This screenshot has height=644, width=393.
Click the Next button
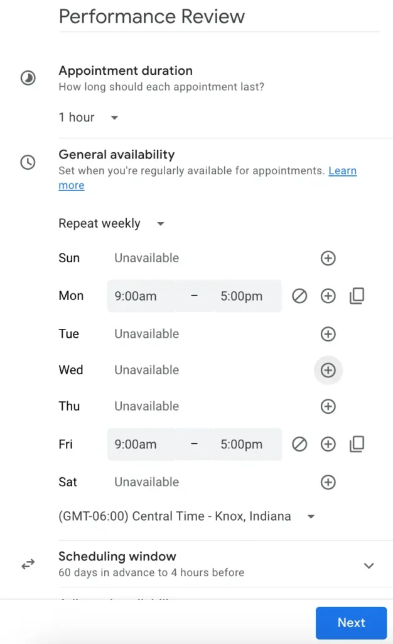(351, 623)
